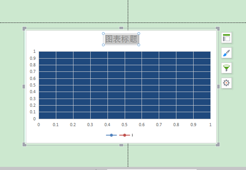Image resolution: width=246 pixels, height=170 pixels.
Task: Click the bottom-left chart resize handle
Action: click(25, 144)
